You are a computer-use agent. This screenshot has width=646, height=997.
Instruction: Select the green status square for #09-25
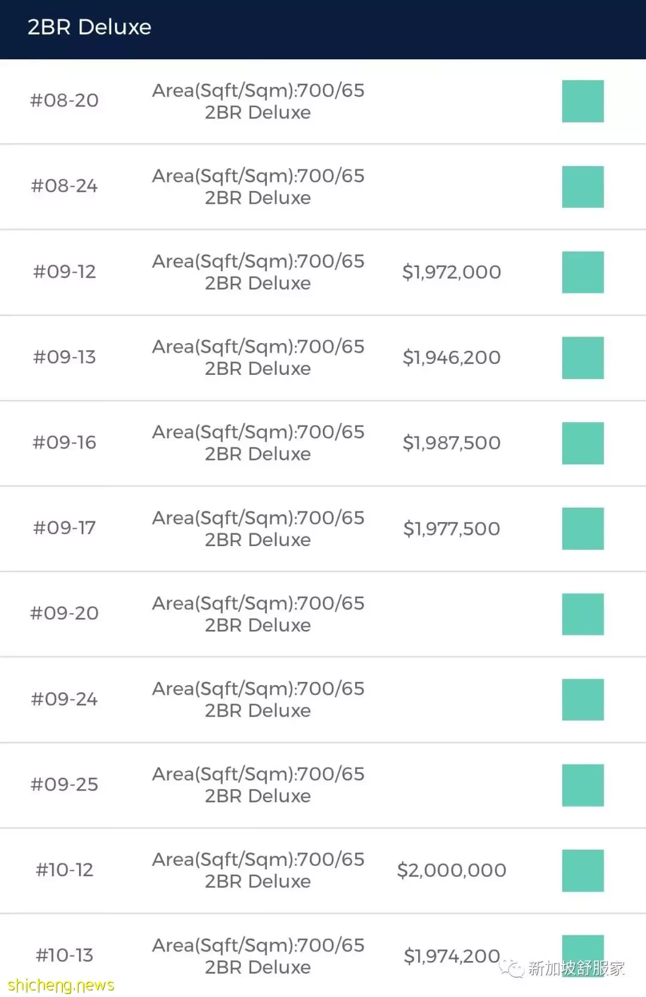583,785
